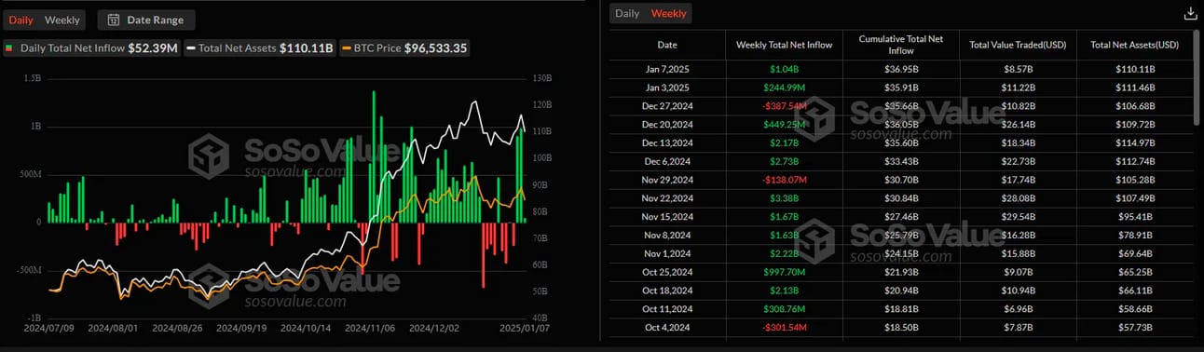Toggle Total Net Assets legend series
The width and height of the screenshot is (1204, 352).
pos(260,47)
